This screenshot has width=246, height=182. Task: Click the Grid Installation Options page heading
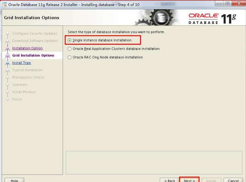[x=32, y=18]
